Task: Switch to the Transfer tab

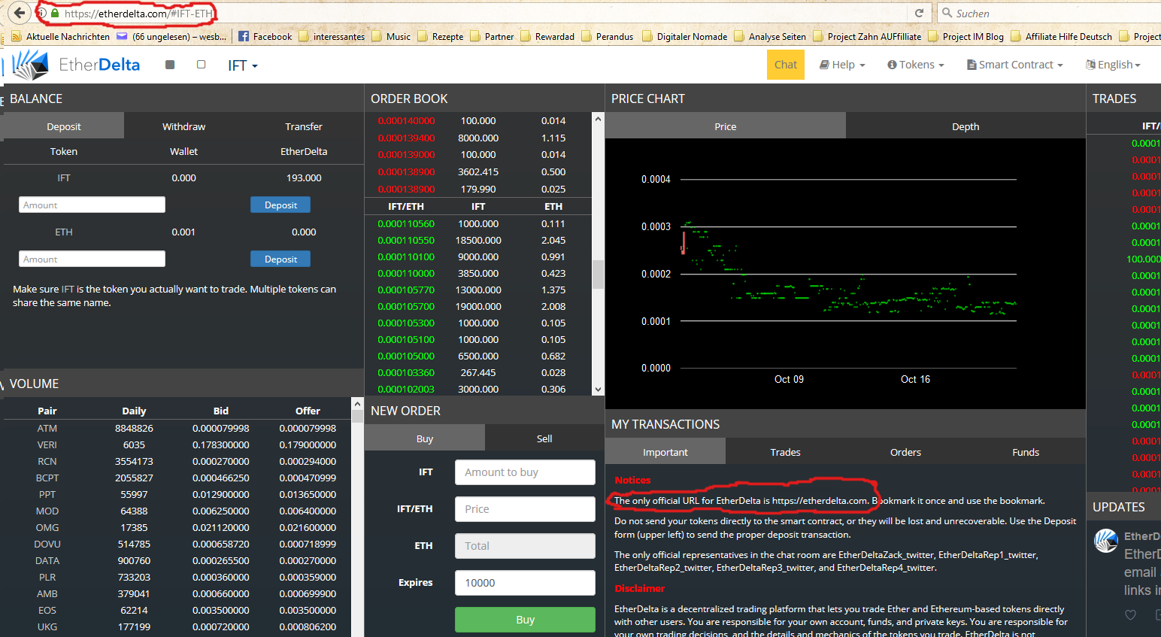Action: 304,126
